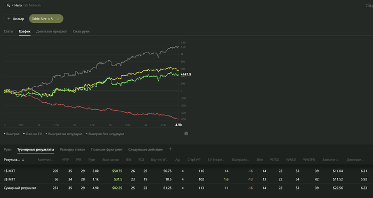The image size is (373, 198).
Task: Switch to the Статы tab
Action: pos(9,31)
